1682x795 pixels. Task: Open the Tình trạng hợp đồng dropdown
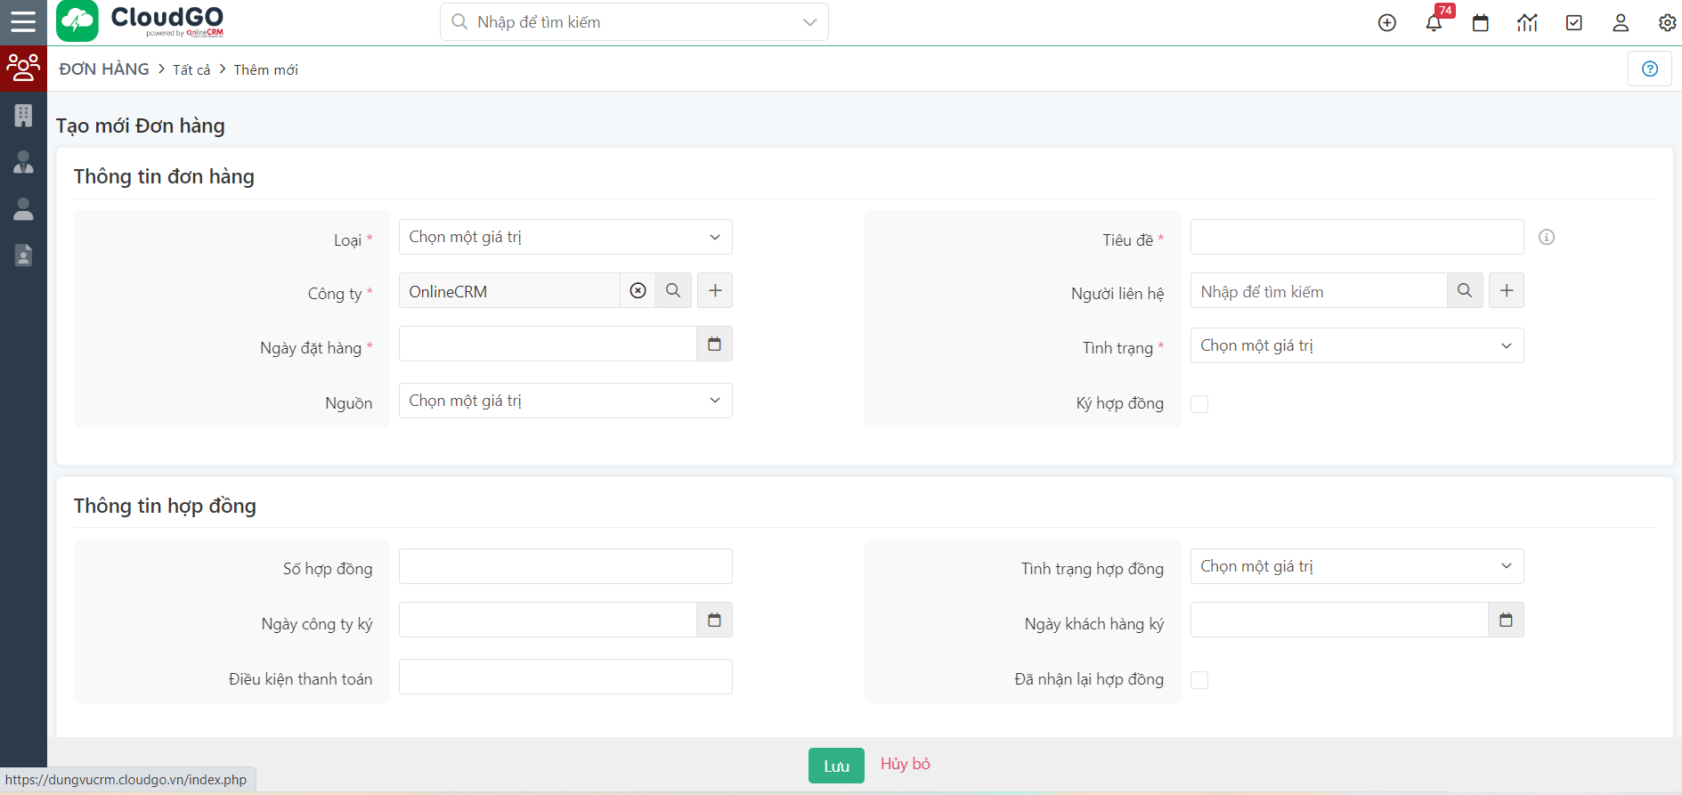point(1357,566)
